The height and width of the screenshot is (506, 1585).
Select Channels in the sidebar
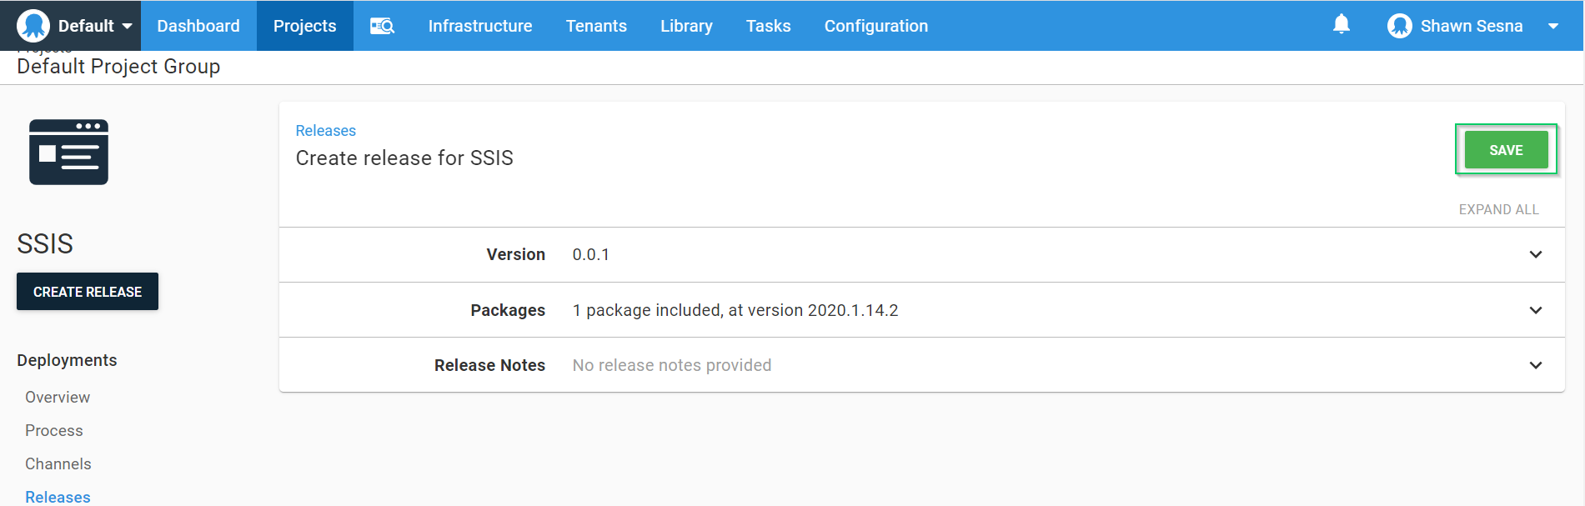coord(58,463)
